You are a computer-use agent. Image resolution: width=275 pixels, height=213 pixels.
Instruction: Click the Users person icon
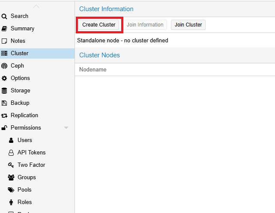pyautogui.click(x=11, y=140)
